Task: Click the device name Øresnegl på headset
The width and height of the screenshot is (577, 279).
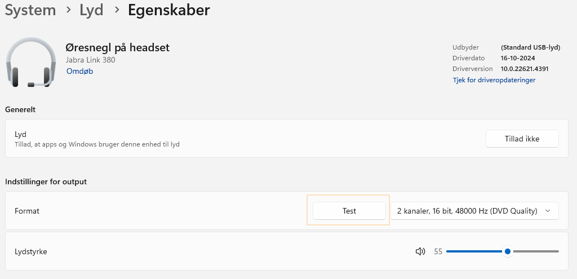Action: [x=118, y=48]
